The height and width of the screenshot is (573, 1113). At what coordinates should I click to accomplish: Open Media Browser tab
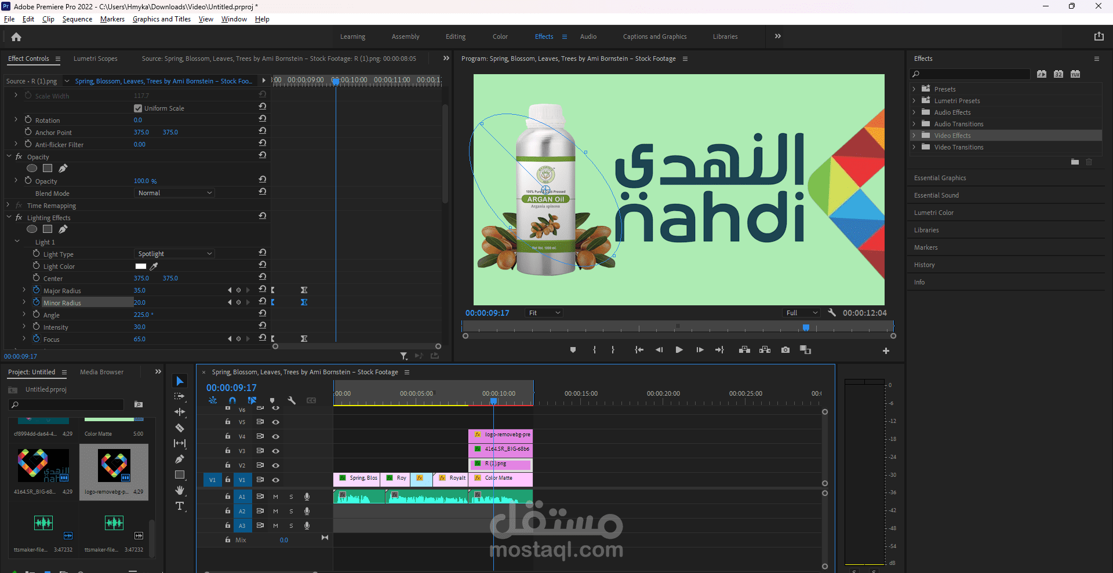pyautogui.click(x=102, y=372)
